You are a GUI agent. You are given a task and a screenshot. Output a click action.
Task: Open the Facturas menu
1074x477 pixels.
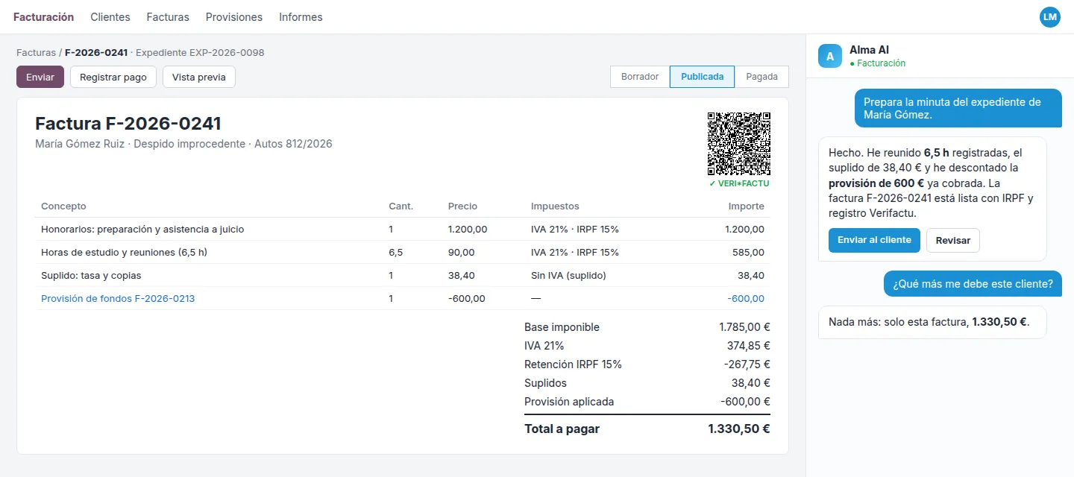(x=168, y=17)
